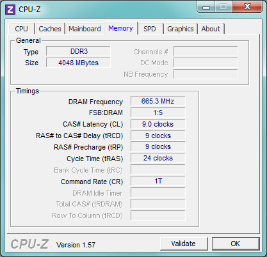
Task: Click the empty Channels # field
Action: [x=206, y=51]
